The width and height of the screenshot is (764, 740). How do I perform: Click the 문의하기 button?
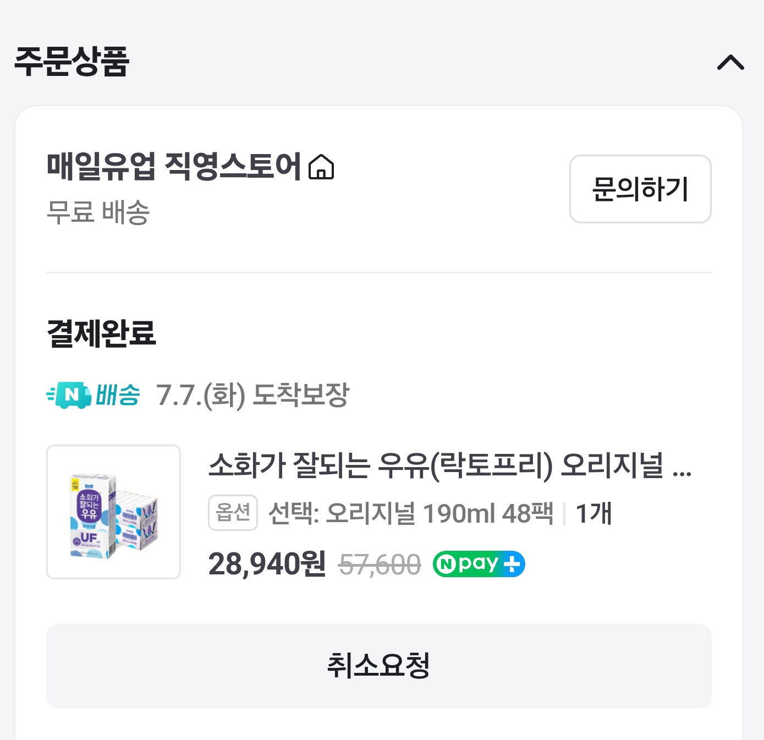click(x=640, y=189)
